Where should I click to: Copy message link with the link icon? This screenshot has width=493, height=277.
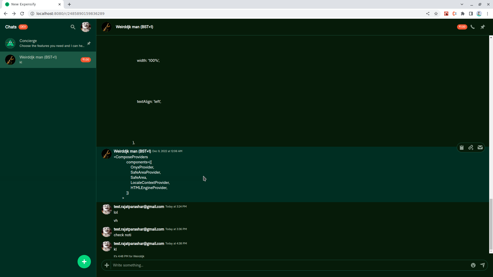click(x=471, y=147)
